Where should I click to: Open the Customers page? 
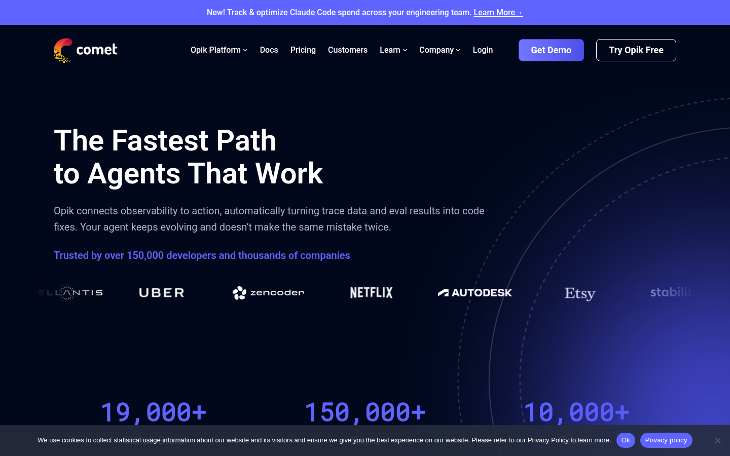pyautogui.click(x=348, y=50)
